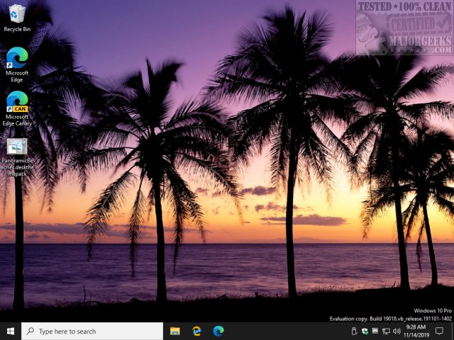Open Windows Security from the system tray
Viewport: 454px width, 340px height.
point(365,331)
